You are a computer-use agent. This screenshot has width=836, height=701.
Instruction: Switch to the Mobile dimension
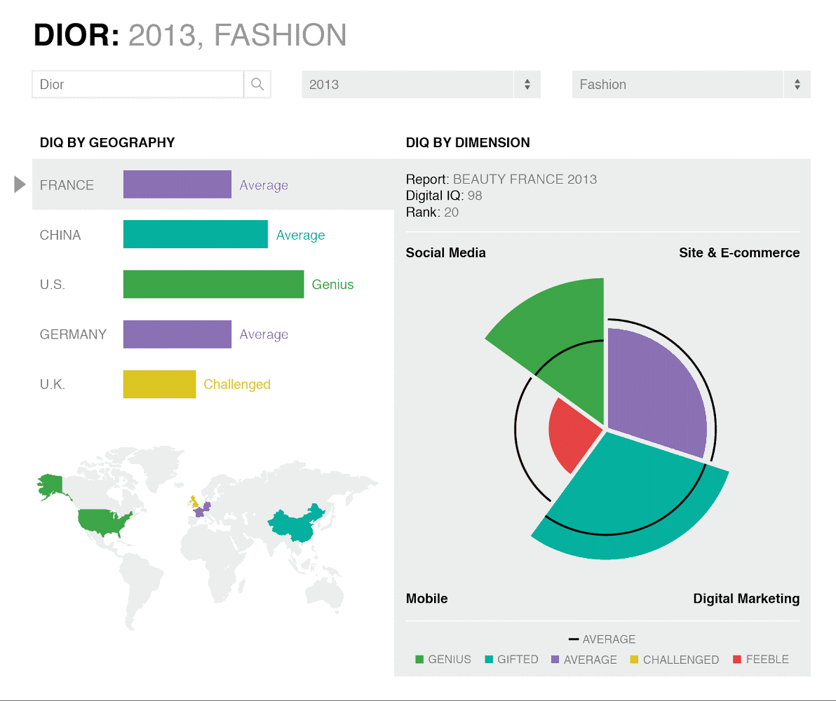pyautogui.click(x=426, y=599)
